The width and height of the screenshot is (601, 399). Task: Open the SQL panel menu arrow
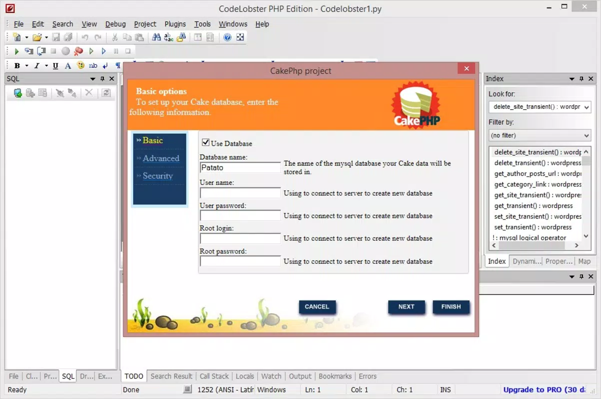92,79
